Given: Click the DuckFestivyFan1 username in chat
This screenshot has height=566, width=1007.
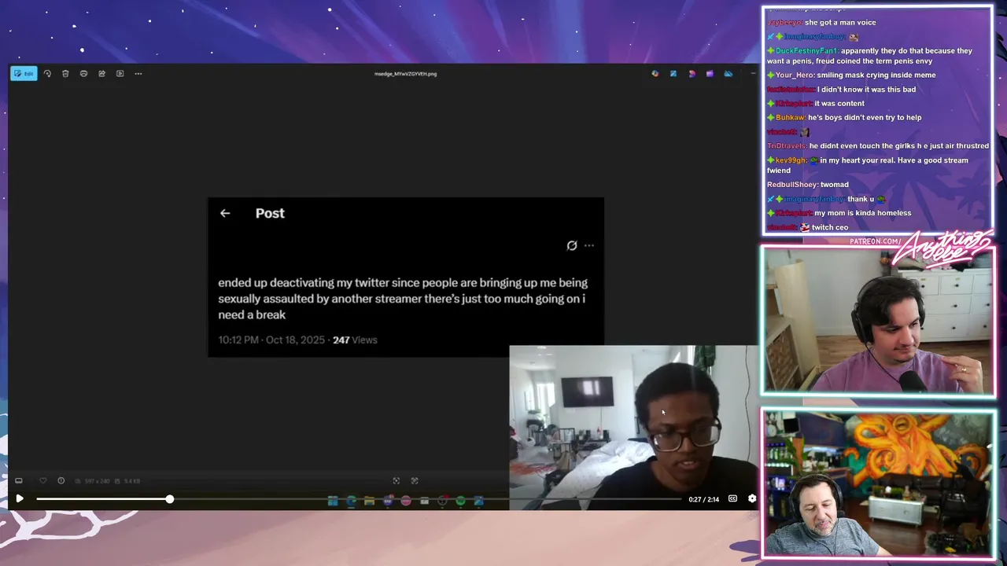Looking at the screenshot, I should point(806,51).
